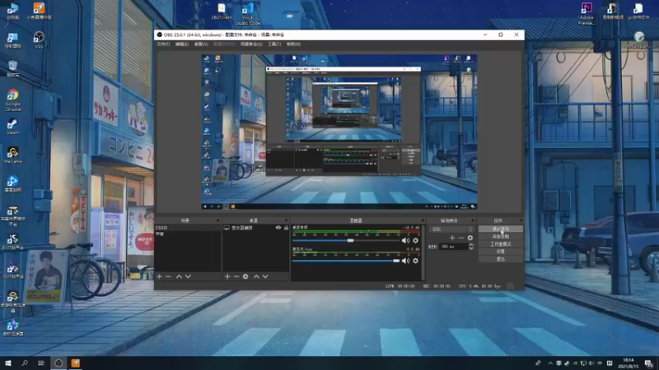This screenshot has height=370, width=659.
Task: Open the Recycle Bin on the desktop
Action: point(13,68)
